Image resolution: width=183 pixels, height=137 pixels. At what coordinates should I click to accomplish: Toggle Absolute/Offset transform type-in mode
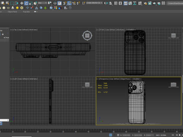coord(118,135)
